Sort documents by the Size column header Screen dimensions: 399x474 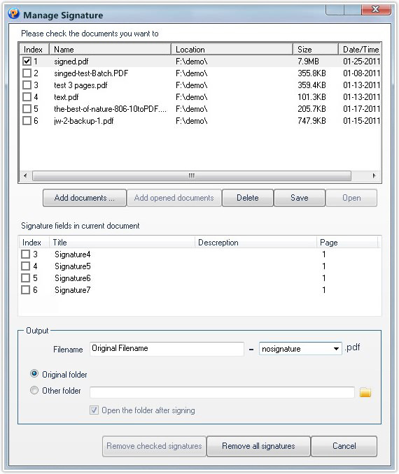coord(316,49)
